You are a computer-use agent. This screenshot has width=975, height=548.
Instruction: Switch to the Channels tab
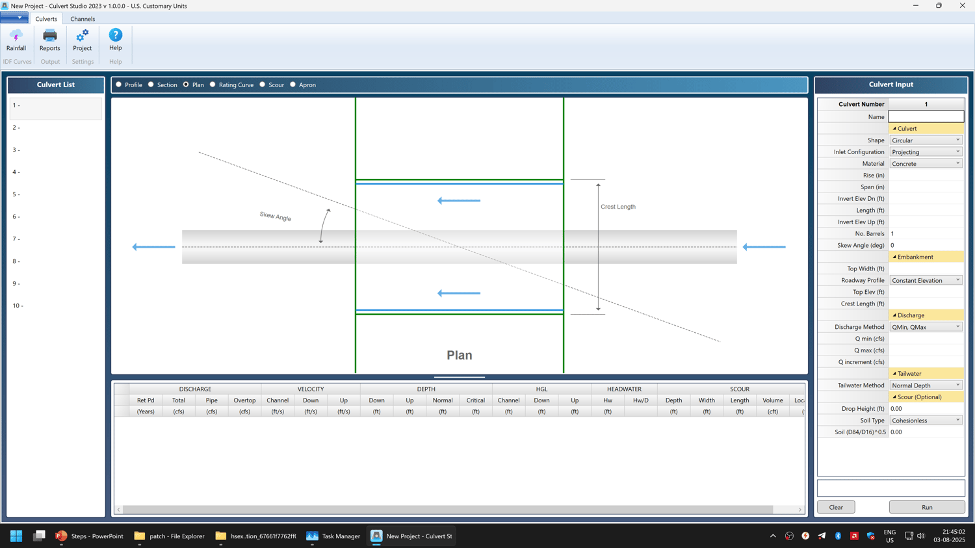[x=83, y=19]
